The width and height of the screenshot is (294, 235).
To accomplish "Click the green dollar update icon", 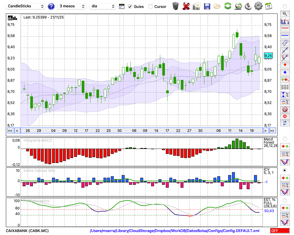I will pos(238,6).
